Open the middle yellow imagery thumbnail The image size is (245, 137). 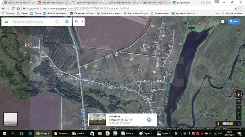[x=228, y=124]
